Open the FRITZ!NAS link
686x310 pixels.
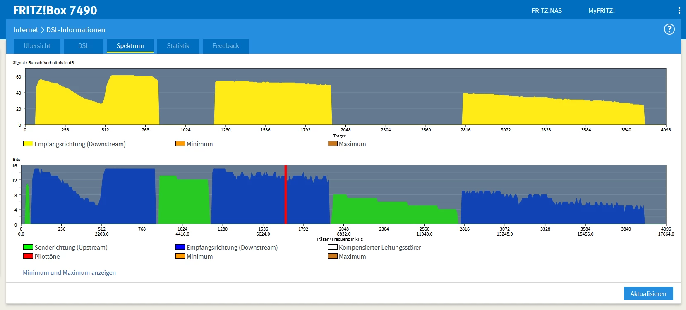(x=547, y=11)
